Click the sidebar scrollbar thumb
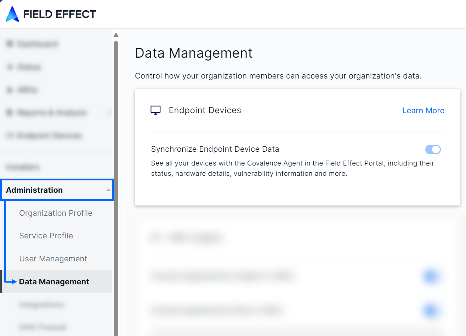This screenshot has height=336, width=466. tap(116, 189)
